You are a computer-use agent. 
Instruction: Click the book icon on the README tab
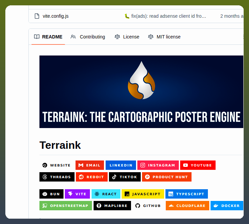(x=37, y=37)
